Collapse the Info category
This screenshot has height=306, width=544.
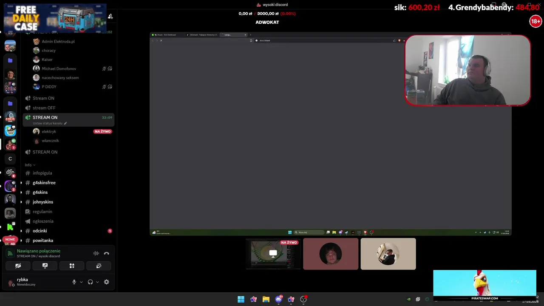point(30,165)
